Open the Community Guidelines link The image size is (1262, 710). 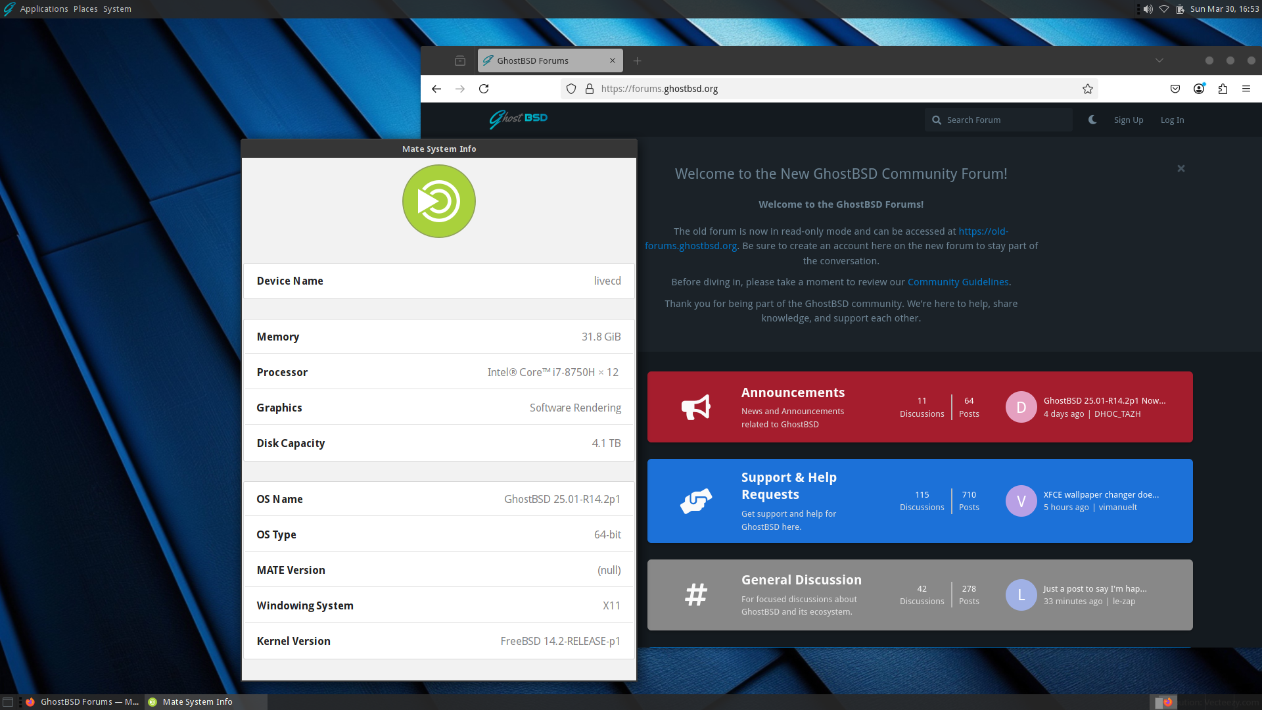(x=958, y=282)
